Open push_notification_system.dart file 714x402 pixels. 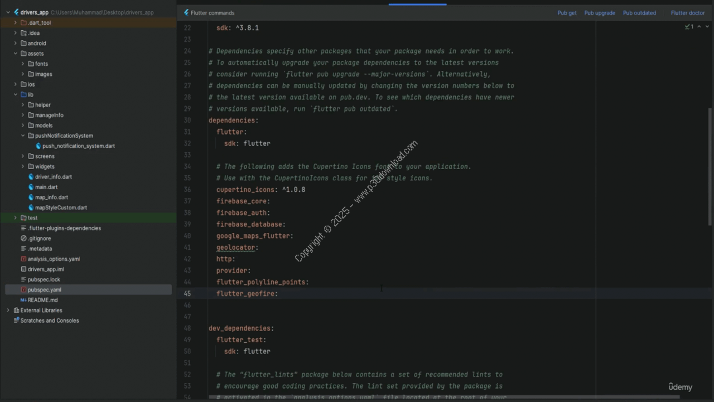[x=78, y=146]
